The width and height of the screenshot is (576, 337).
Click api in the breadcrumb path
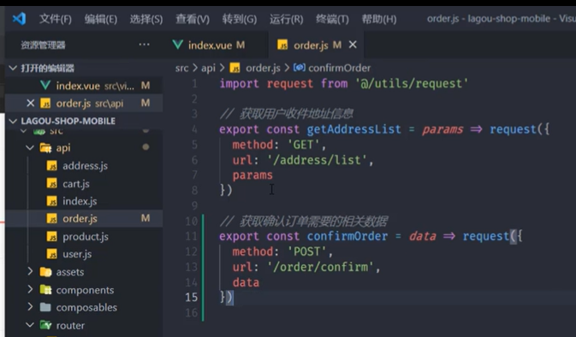point(208,68)
